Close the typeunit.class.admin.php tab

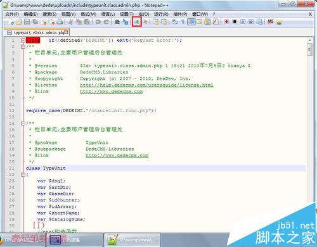point(67,32)
